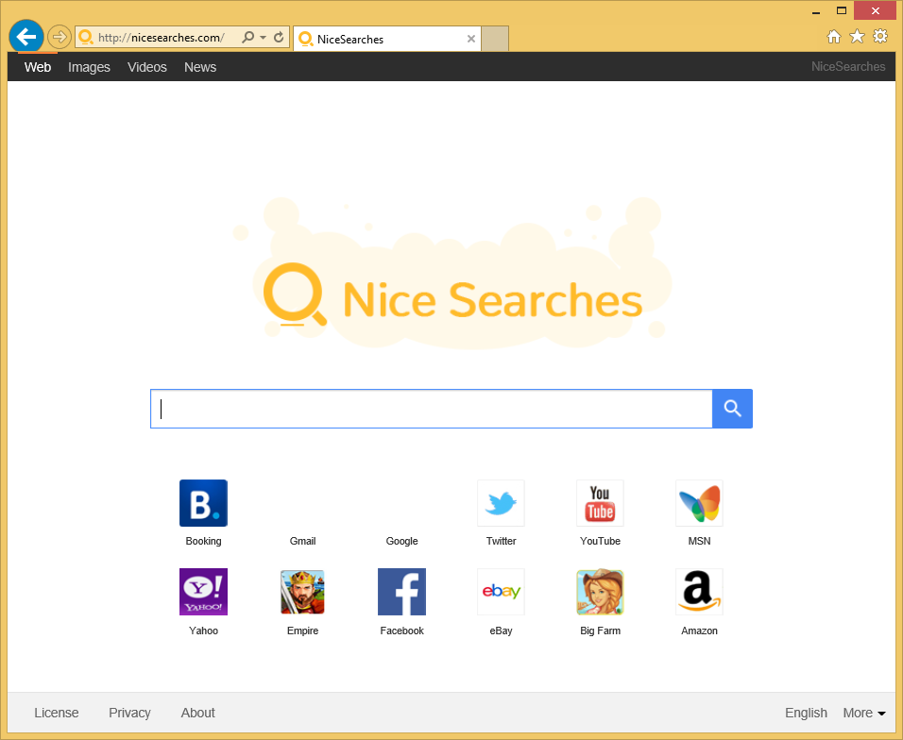
Task: Open the Yahoo shortcut icon
Action: point(203,592)
